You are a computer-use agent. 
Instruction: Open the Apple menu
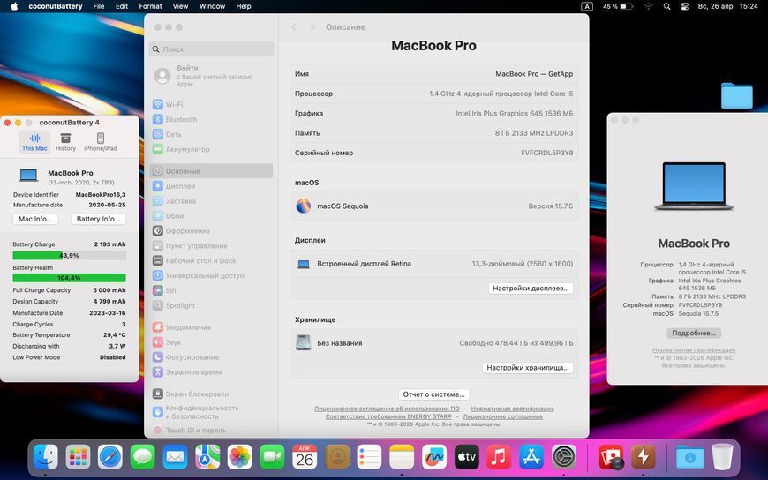(x=14, y=6)
